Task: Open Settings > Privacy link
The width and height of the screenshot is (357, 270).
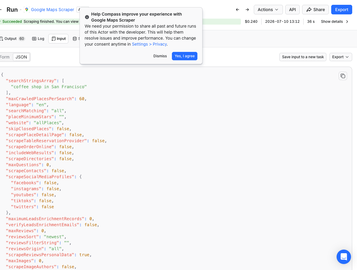Action: pos(149,44)
